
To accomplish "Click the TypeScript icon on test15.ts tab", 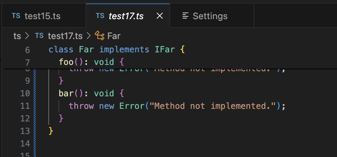I will [16, 16].
